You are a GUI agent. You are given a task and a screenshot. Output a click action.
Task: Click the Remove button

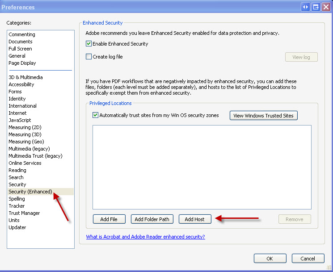click(x=295, y=219)
